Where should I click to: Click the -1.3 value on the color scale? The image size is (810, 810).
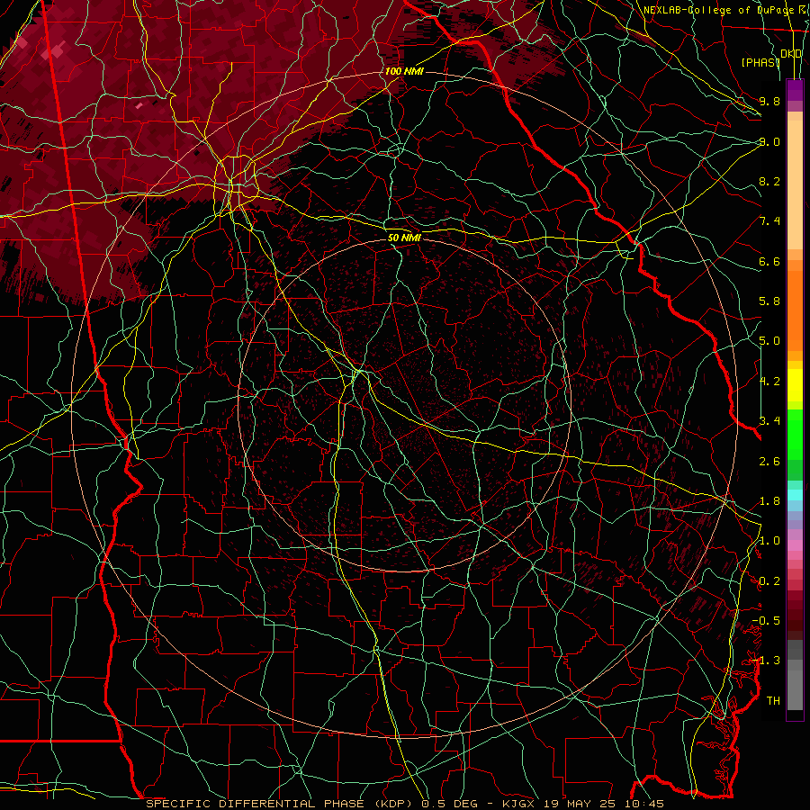click(x=766, y=661)
